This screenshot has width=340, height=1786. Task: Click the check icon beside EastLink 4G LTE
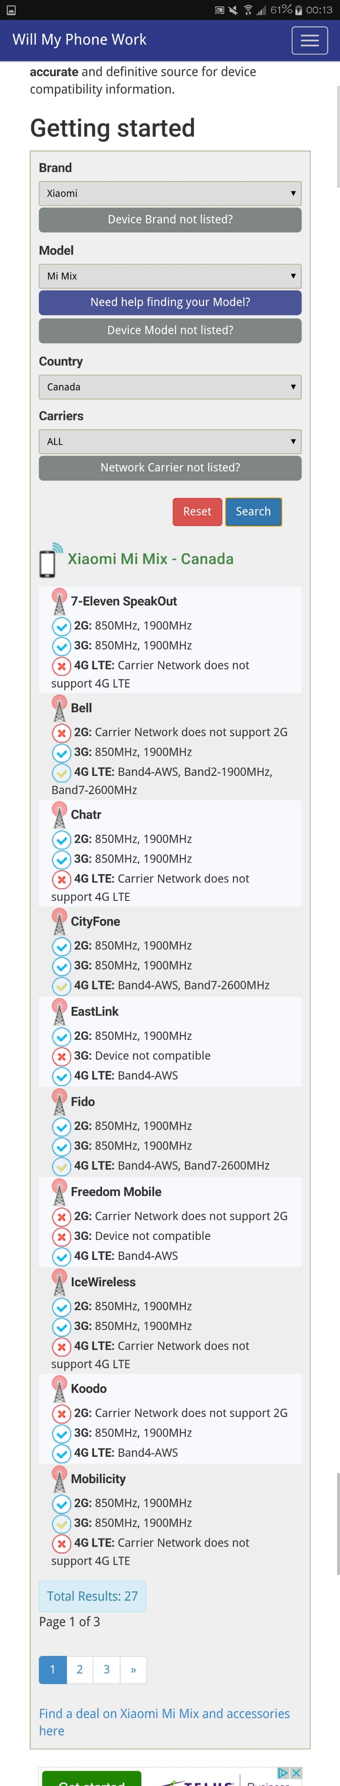coord(62,1076)
